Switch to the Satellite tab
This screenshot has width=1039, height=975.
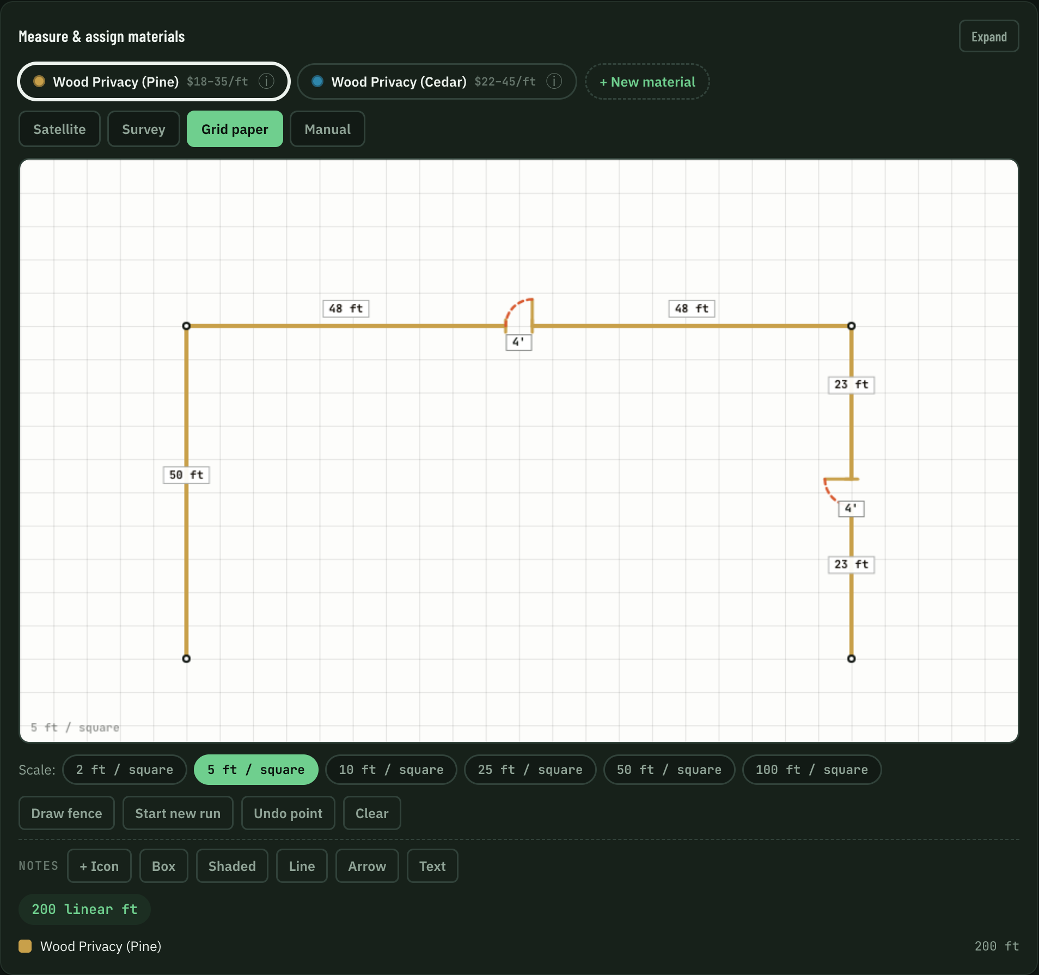click(x=59, y=129)
